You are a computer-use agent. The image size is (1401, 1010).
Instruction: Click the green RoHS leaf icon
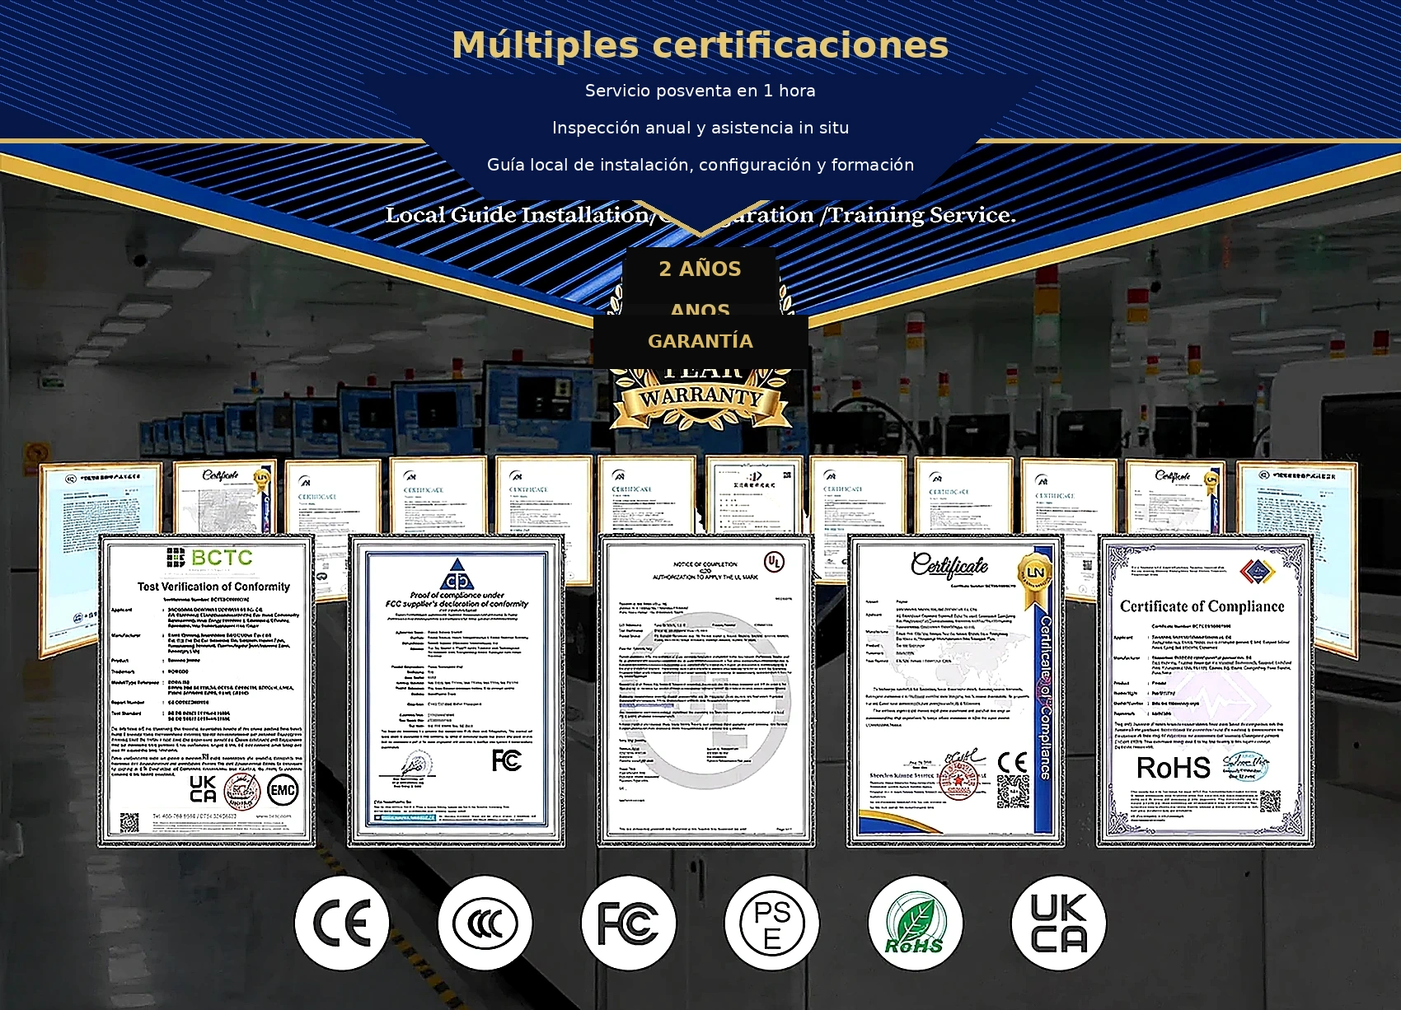coord(916,923)
